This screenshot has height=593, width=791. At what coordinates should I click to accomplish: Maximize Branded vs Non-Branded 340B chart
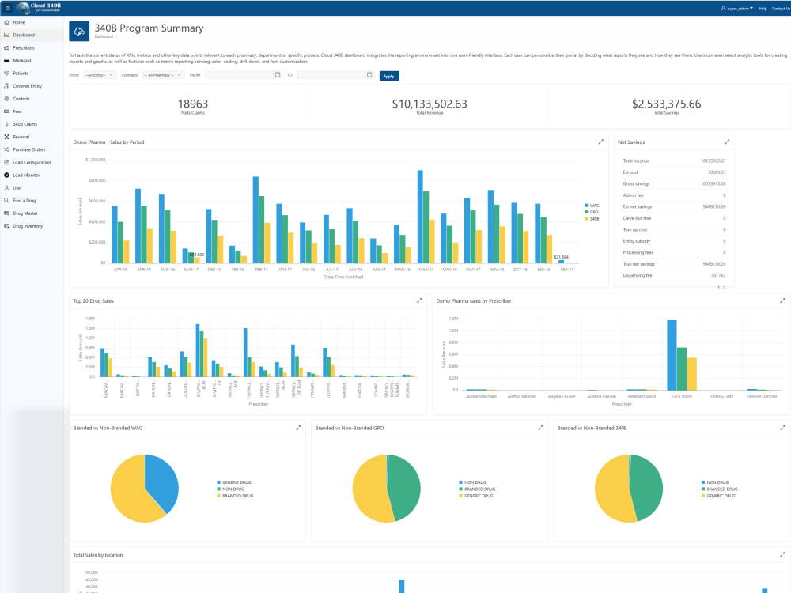pyautogui.click(x=782, y=428)
